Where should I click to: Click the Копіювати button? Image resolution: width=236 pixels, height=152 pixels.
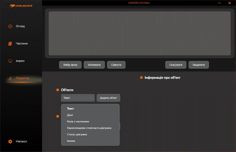[x=94, y=65]
